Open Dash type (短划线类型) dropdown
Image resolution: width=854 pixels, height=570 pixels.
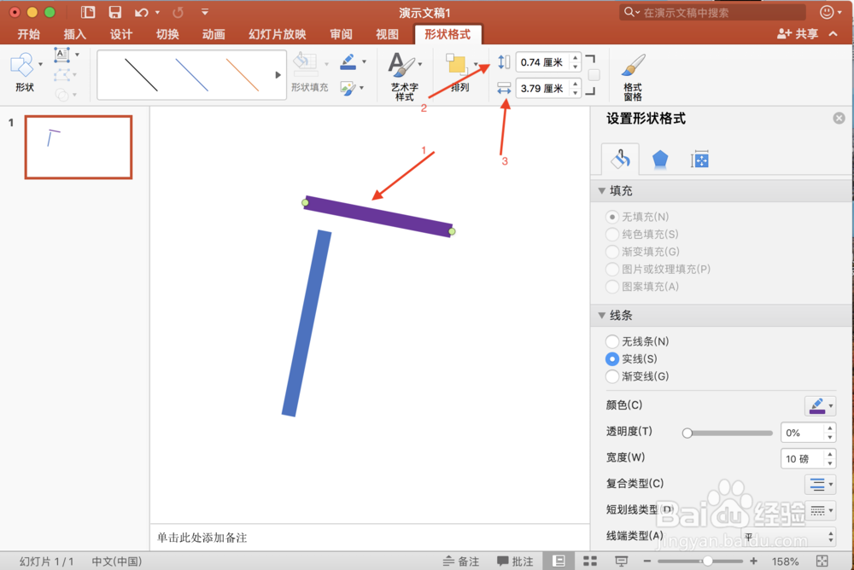tap(820, 510)
